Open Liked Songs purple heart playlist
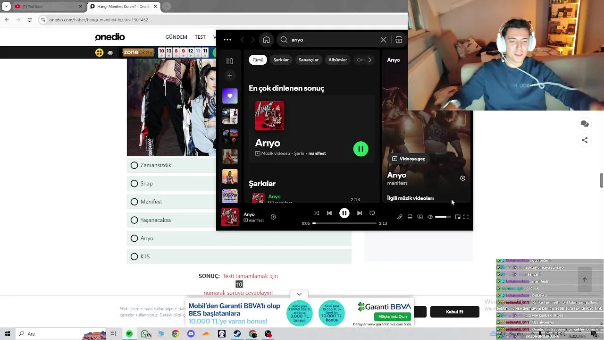The image size is (604, 340). tap(230, 96)
